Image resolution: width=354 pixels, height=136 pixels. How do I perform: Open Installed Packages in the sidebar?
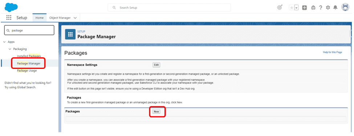(29, 56)
